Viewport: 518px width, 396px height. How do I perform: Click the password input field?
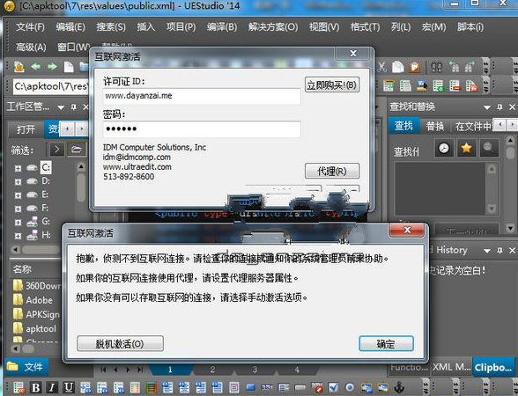coord(202,129)
